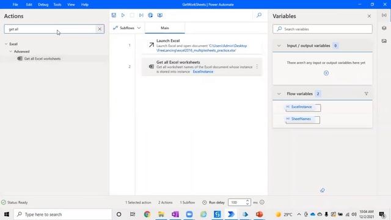Image resolution: width=391 pixels, height=220 pixels.
Task: Open Zoom from the taskbar
Action: pos(189,215)
